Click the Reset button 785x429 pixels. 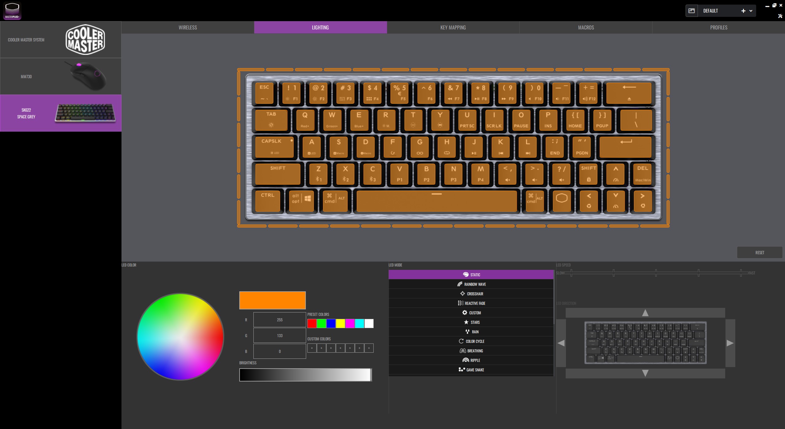click(x=759, y=252)
